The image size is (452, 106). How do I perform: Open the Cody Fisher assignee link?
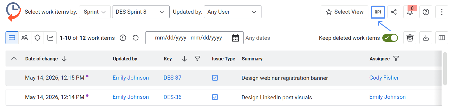(384, 78)
